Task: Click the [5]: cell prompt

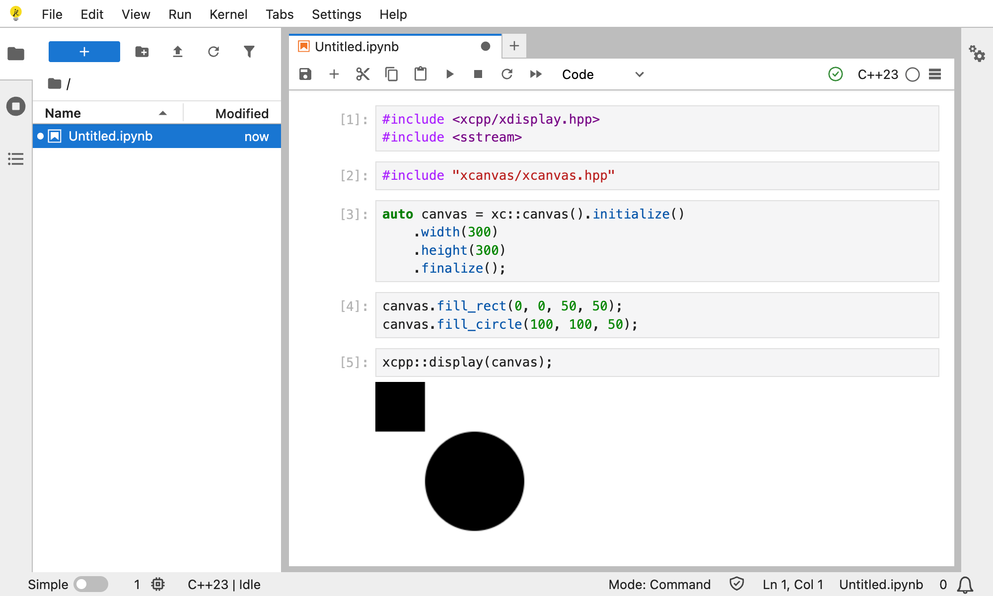Action: click(x=354, y=363)
